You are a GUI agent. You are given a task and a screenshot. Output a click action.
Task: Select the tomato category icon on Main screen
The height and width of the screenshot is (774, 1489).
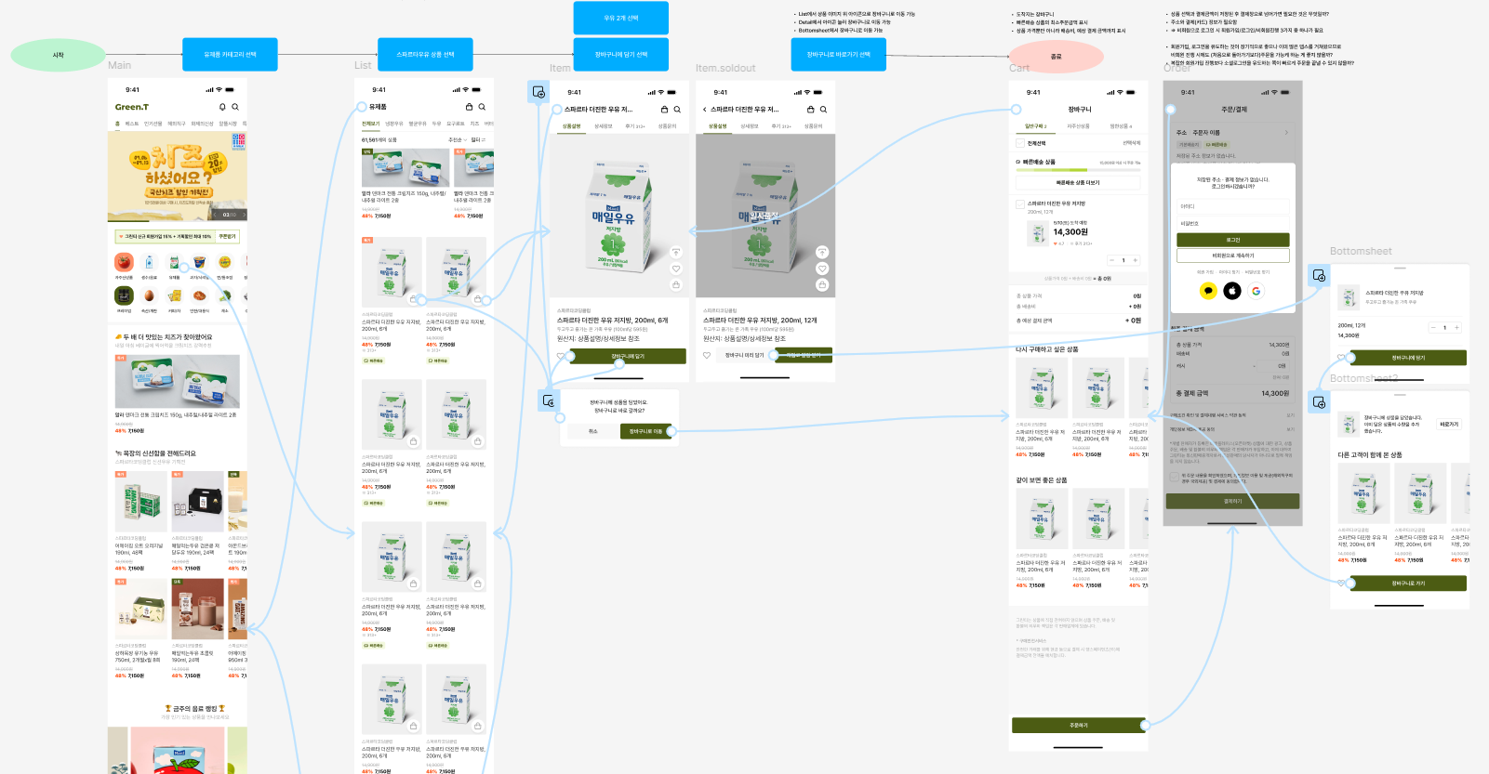(124, 262)
